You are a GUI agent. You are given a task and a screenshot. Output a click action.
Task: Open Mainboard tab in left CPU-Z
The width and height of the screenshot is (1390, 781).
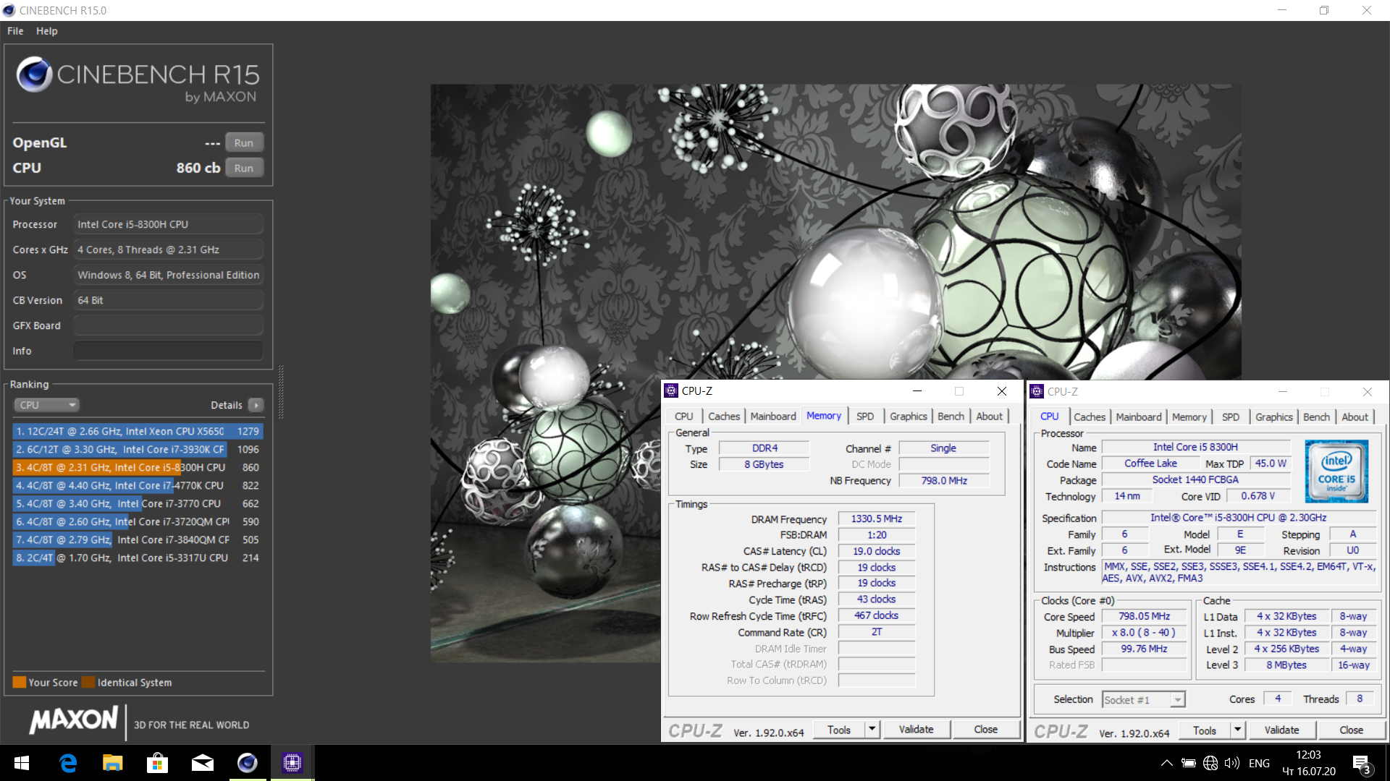(x=773, y=417)
